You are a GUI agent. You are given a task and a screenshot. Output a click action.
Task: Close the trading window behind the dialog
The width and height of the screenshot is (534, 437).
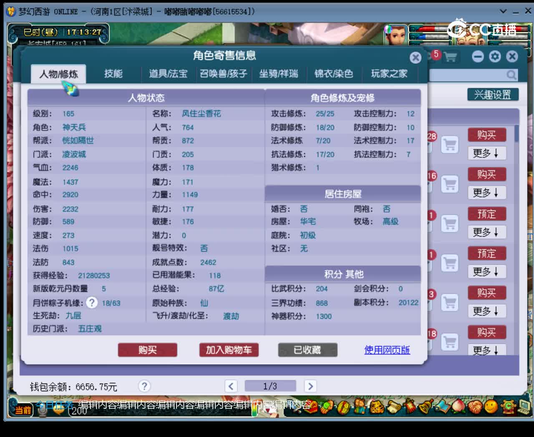[512, 57]
